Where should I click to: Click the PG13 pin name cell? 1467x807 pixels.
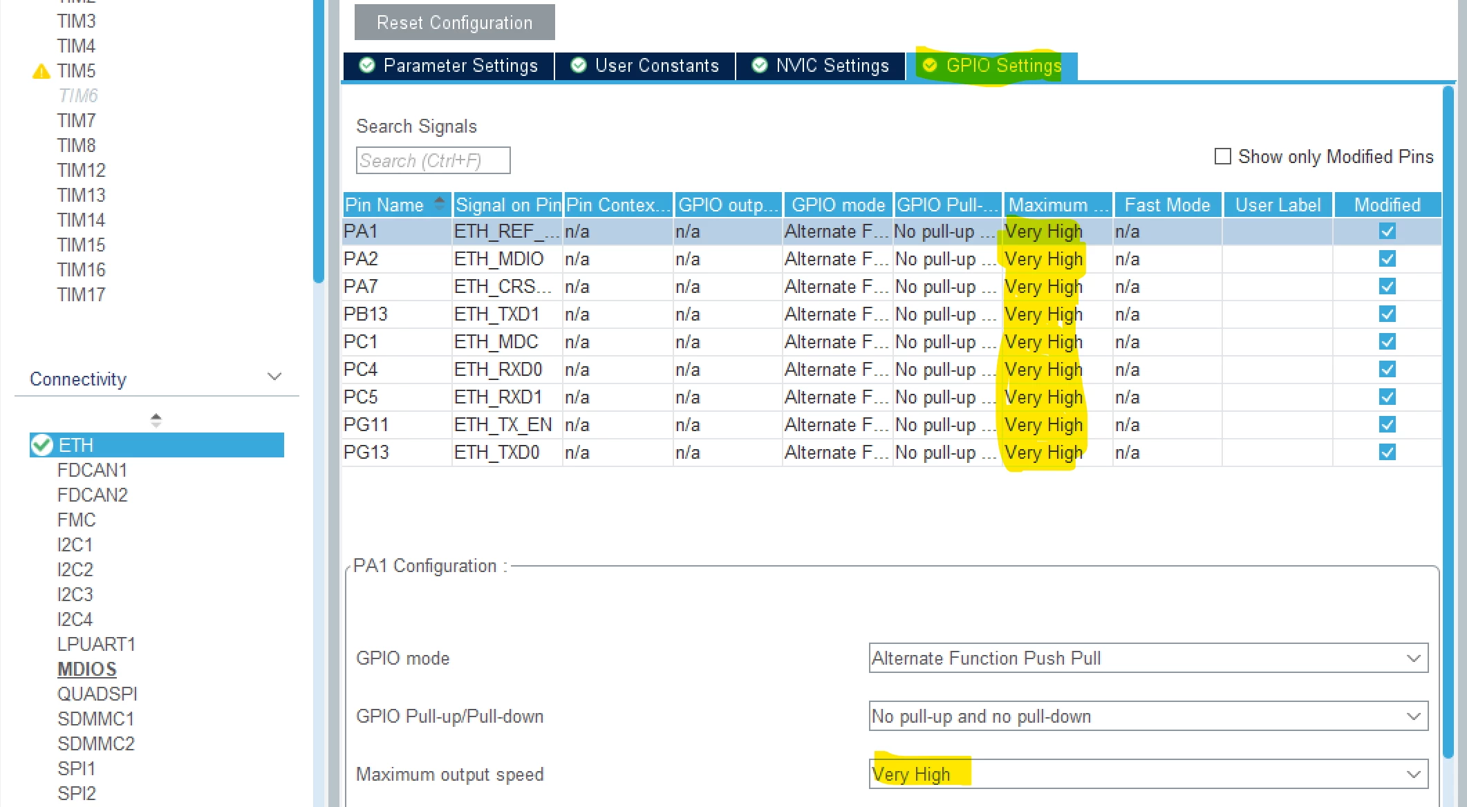pos(397,453)
